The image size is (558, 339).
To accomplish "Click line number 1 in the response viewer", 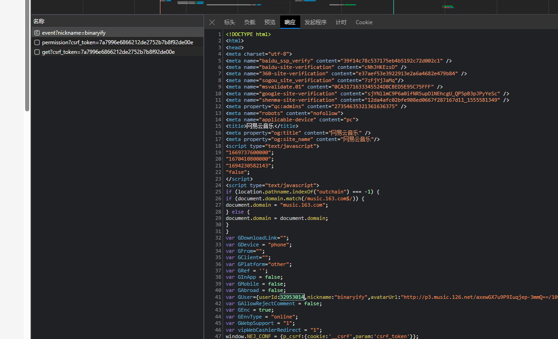I will [219, 34].
